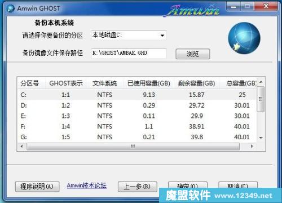The image size is (282, 203).
Task: Select the D: partition row
Action: (137, 105)
